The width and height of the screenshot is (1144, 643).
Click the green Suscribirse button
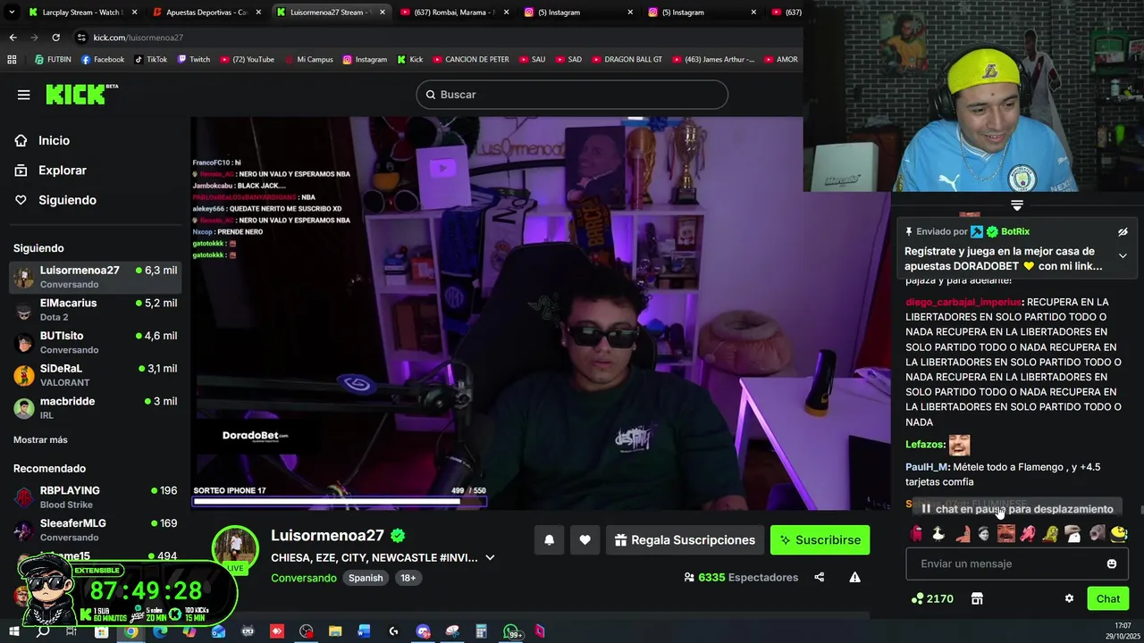[x=820, y=539]
